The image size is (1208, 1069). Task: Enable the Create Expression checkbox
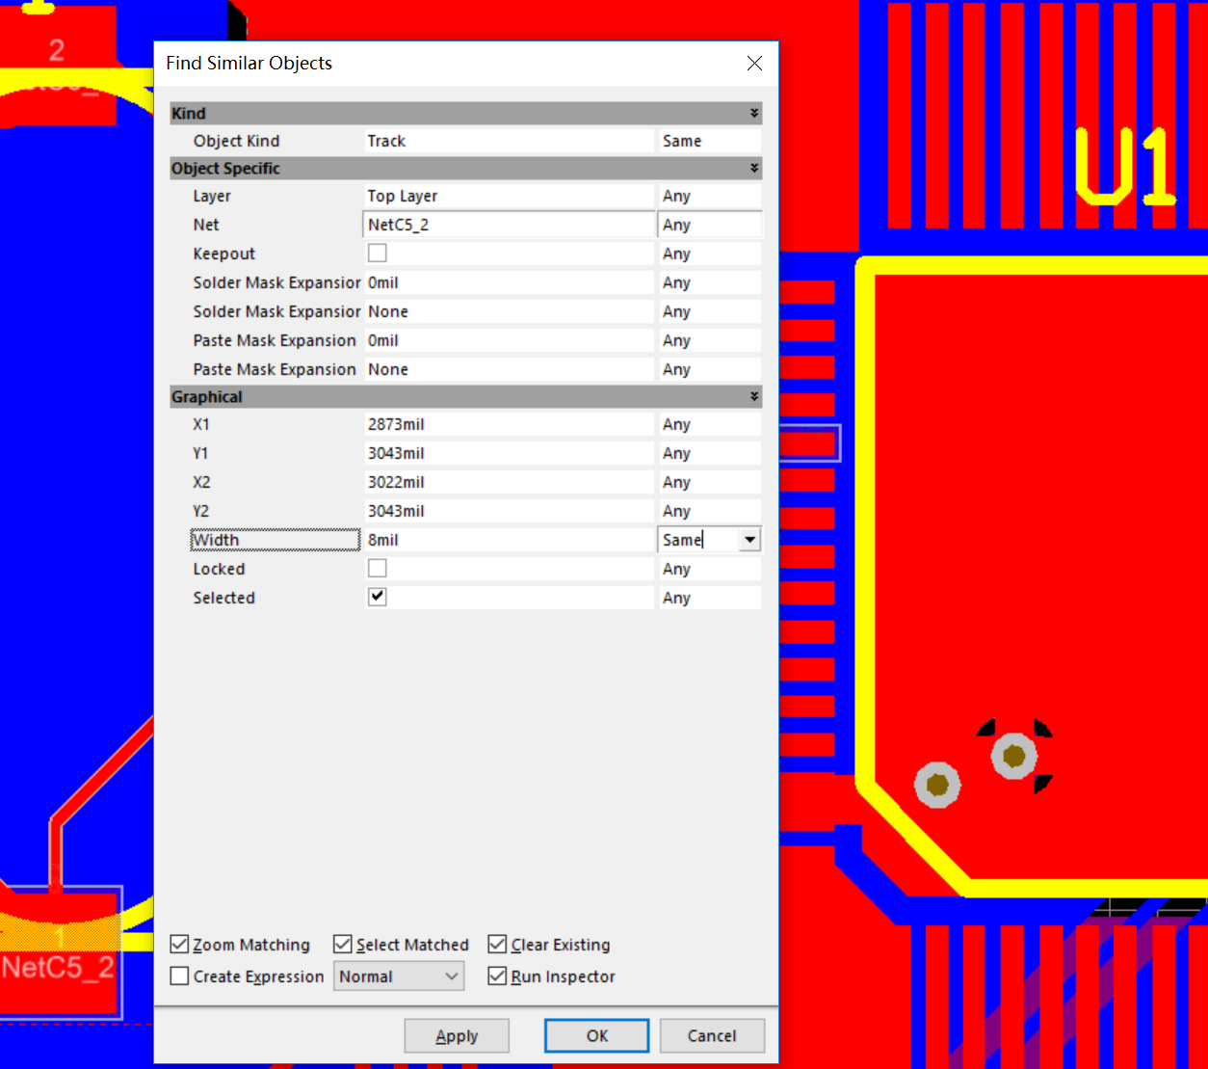[x=180, y=976]
